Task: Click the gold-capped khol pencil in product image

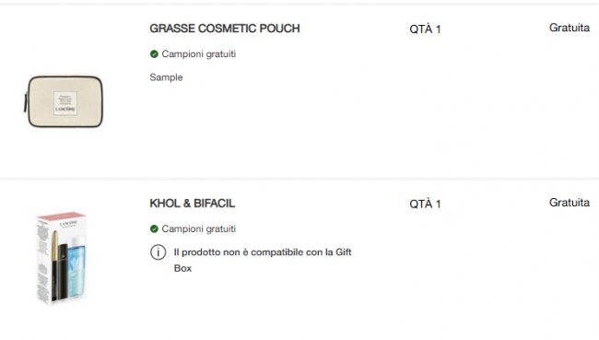Action: (54, 265)
